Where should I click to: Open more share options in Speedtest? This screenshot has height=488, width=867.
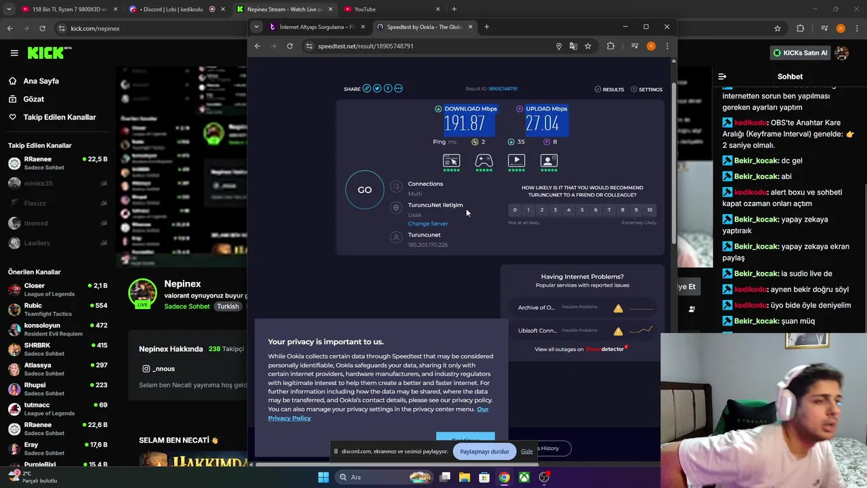pos(398,89)
